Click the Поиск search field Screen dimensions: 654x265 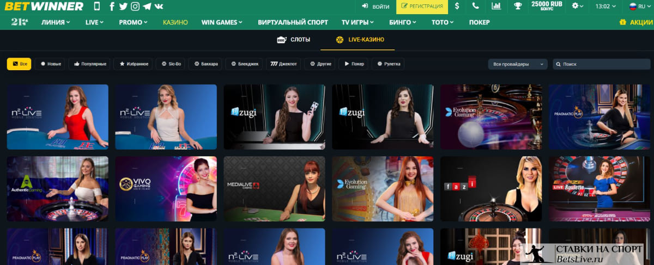tap(602, 64)
